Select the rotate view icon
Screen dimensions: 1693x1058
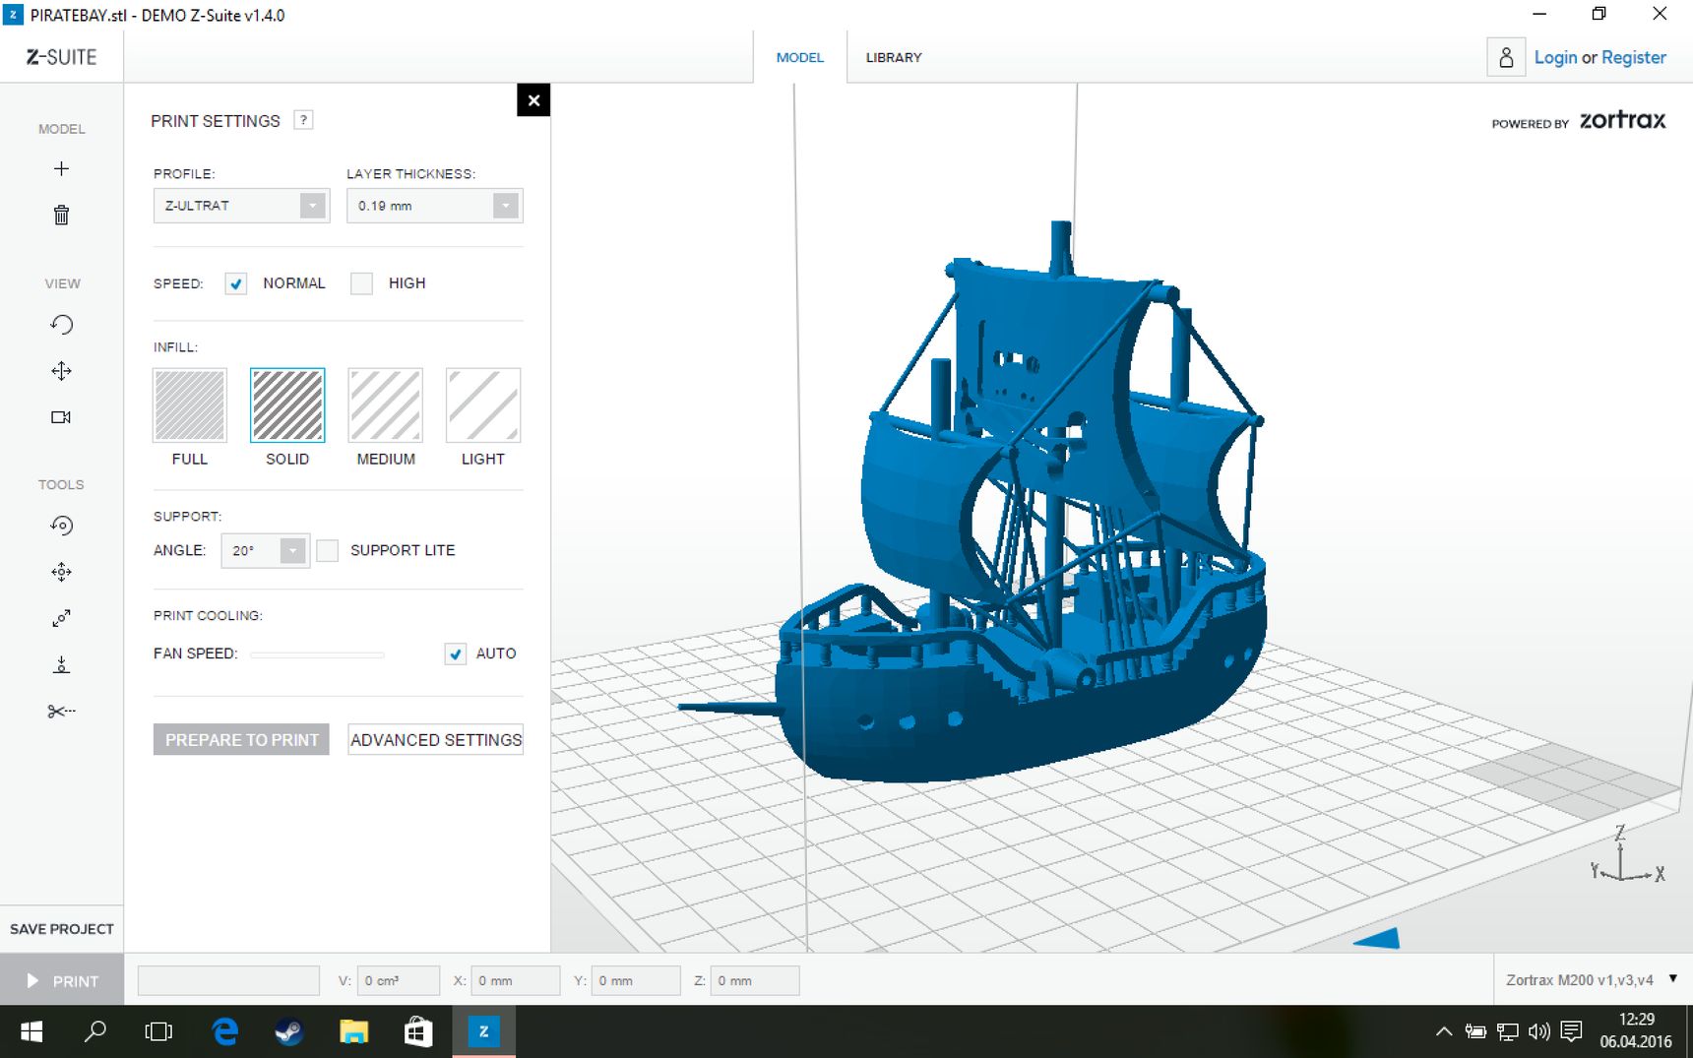pos(61,325)
